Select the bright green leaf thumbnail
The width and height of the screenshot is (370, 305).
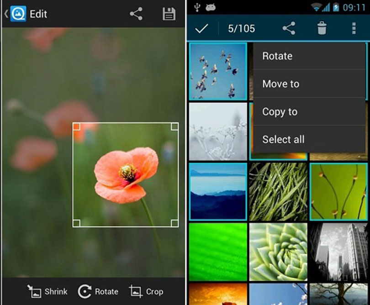click(x=218, y=252)
